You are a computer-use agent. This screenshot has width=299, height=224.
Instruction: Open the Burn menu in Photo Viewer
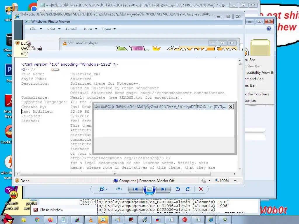[88, 29]
